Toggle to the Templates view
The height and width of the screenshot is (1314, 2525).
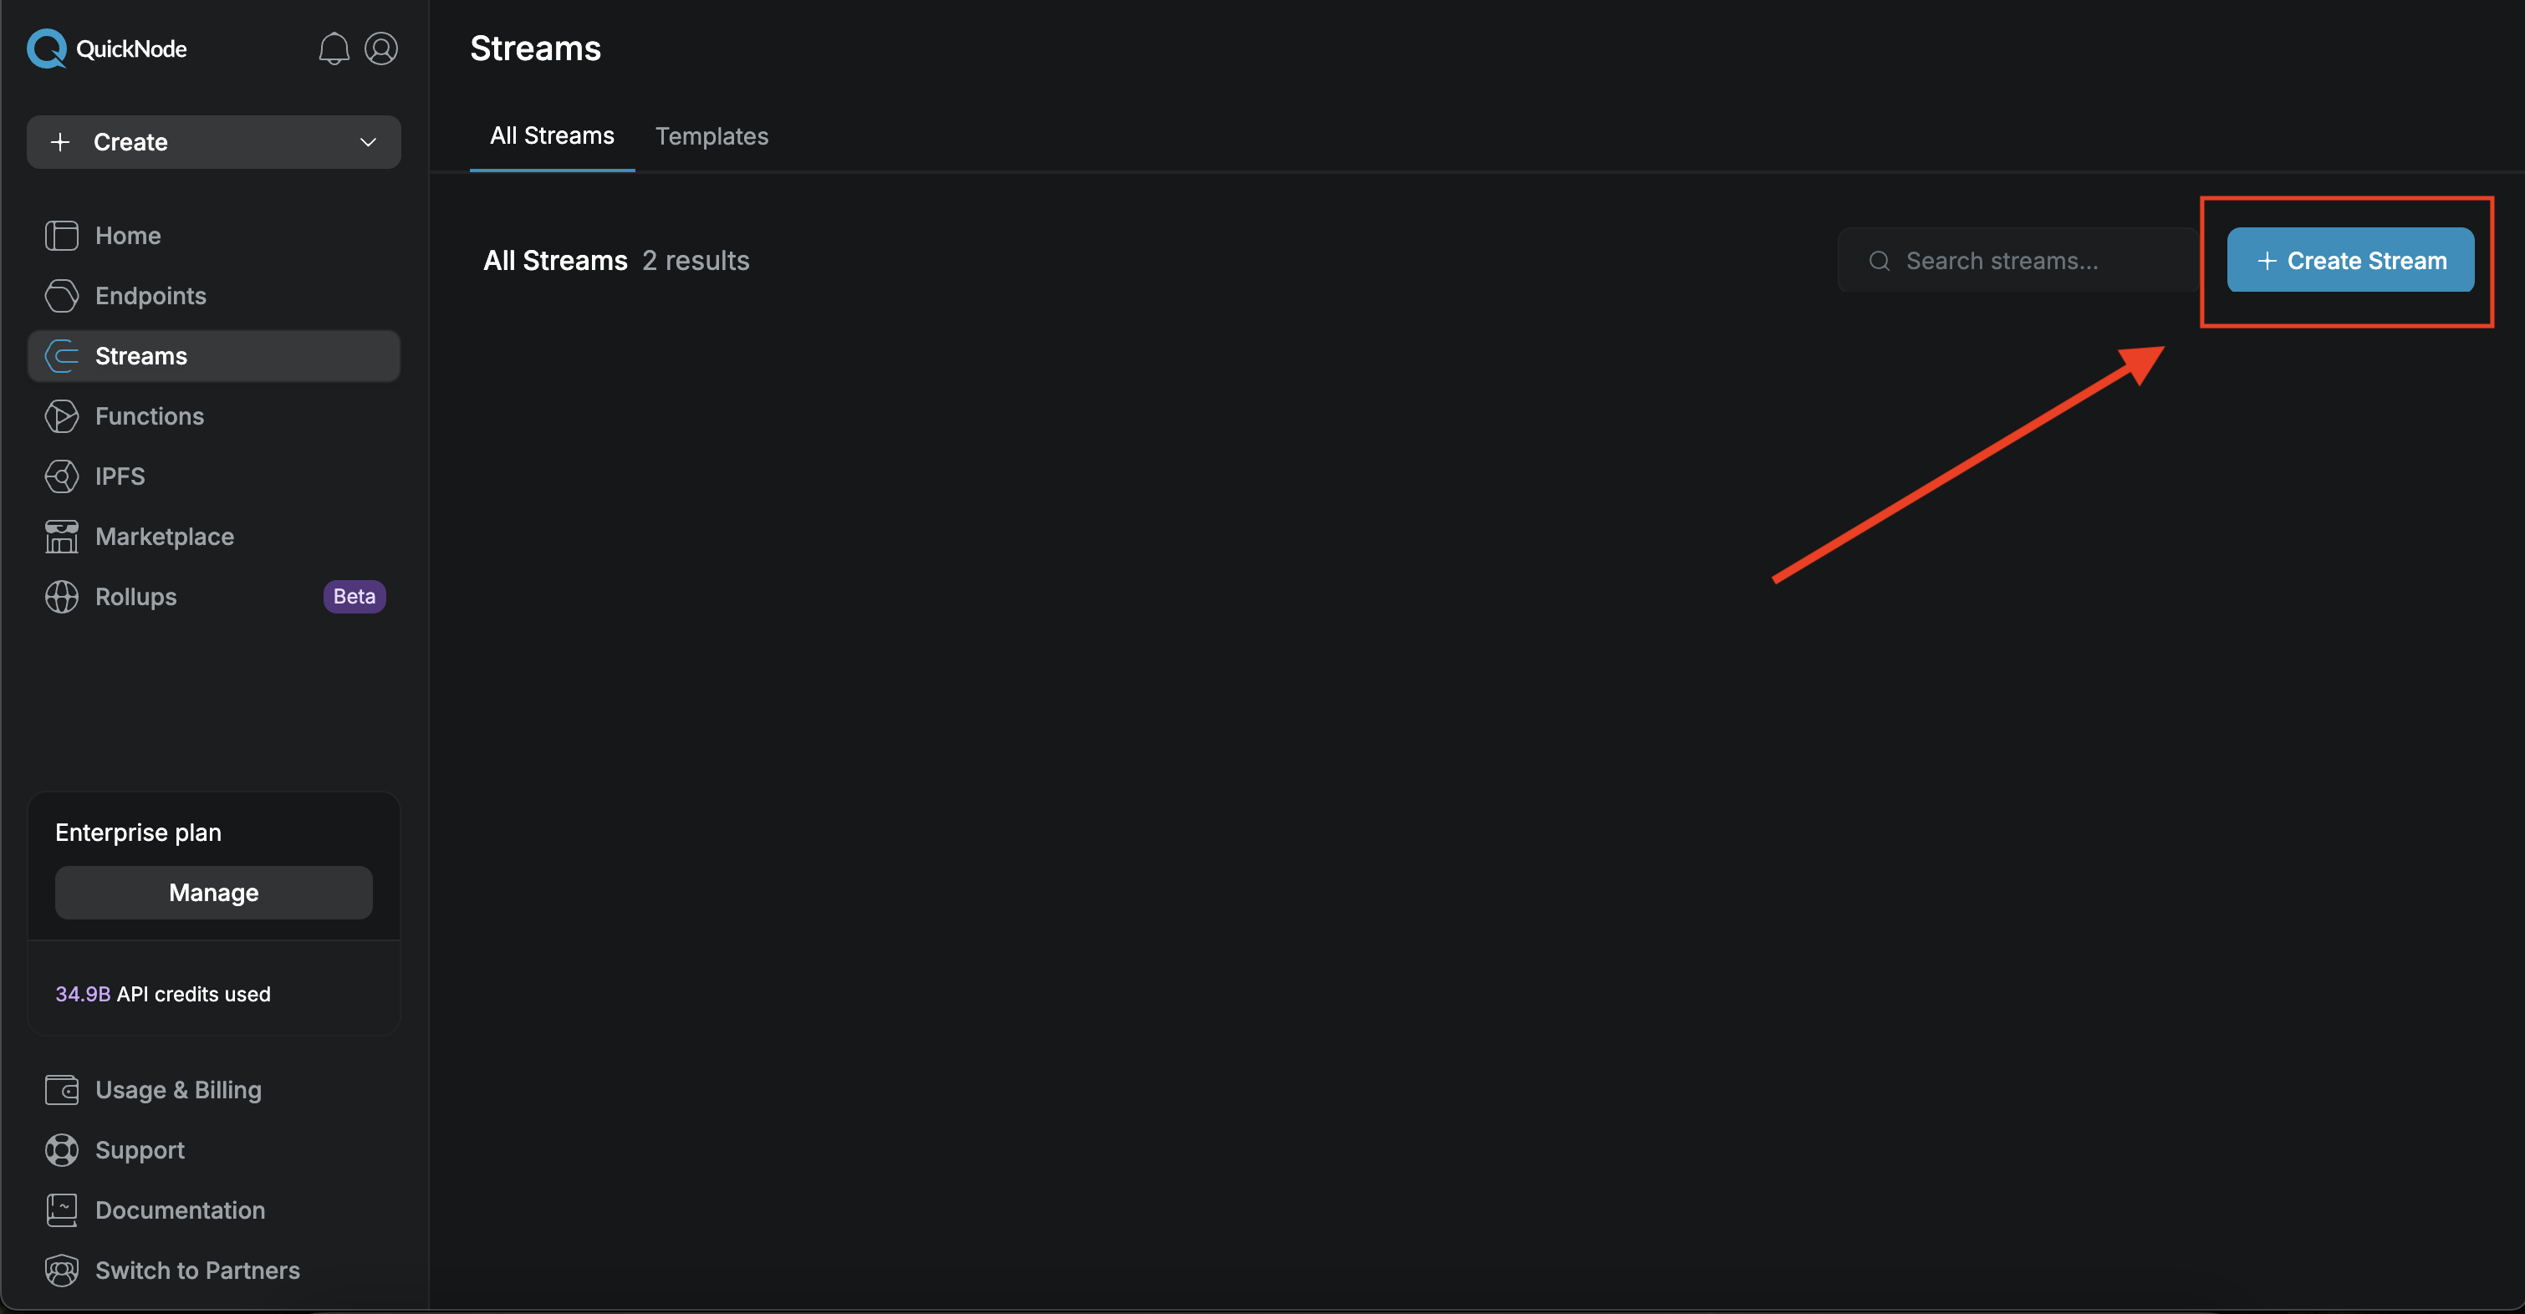(712, 136)
